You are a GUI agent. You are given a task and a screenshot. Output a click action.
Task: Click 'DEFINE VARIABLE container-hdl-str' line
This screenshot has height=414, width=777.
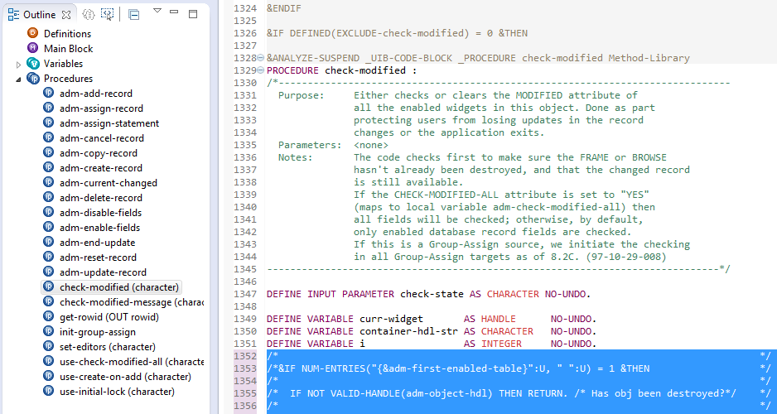pyautogui.click(x=431, y=331)
